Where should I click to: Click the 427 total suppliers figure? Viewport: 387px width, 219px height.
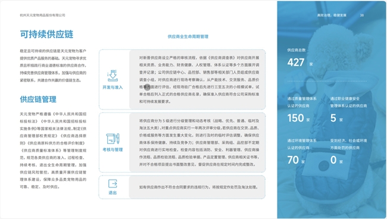point(296,62)
